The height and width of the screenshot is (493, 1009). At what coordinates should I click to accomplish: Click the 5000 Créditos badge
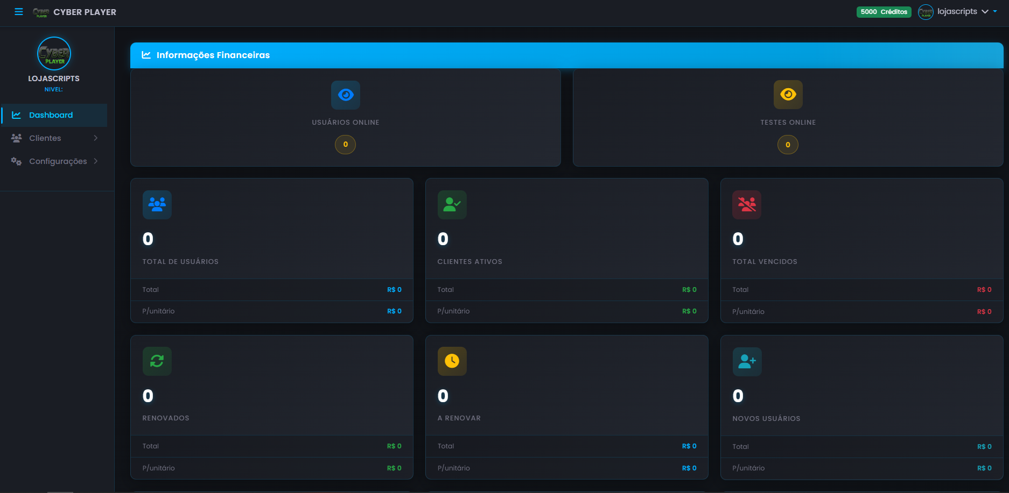(x=884, y=11)
